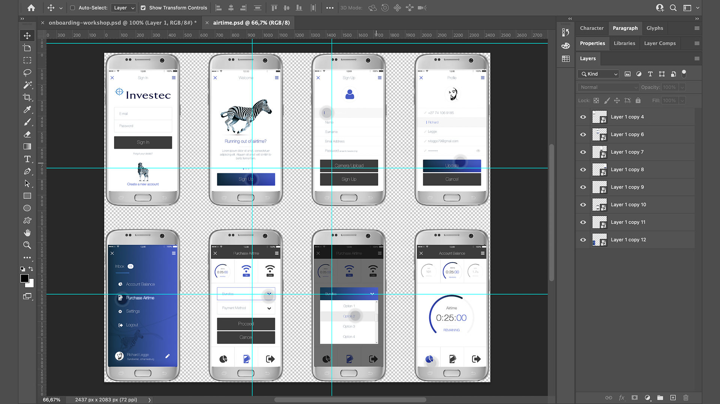Hide the Layer 1 copy 4 layer

tap(583, 117)
